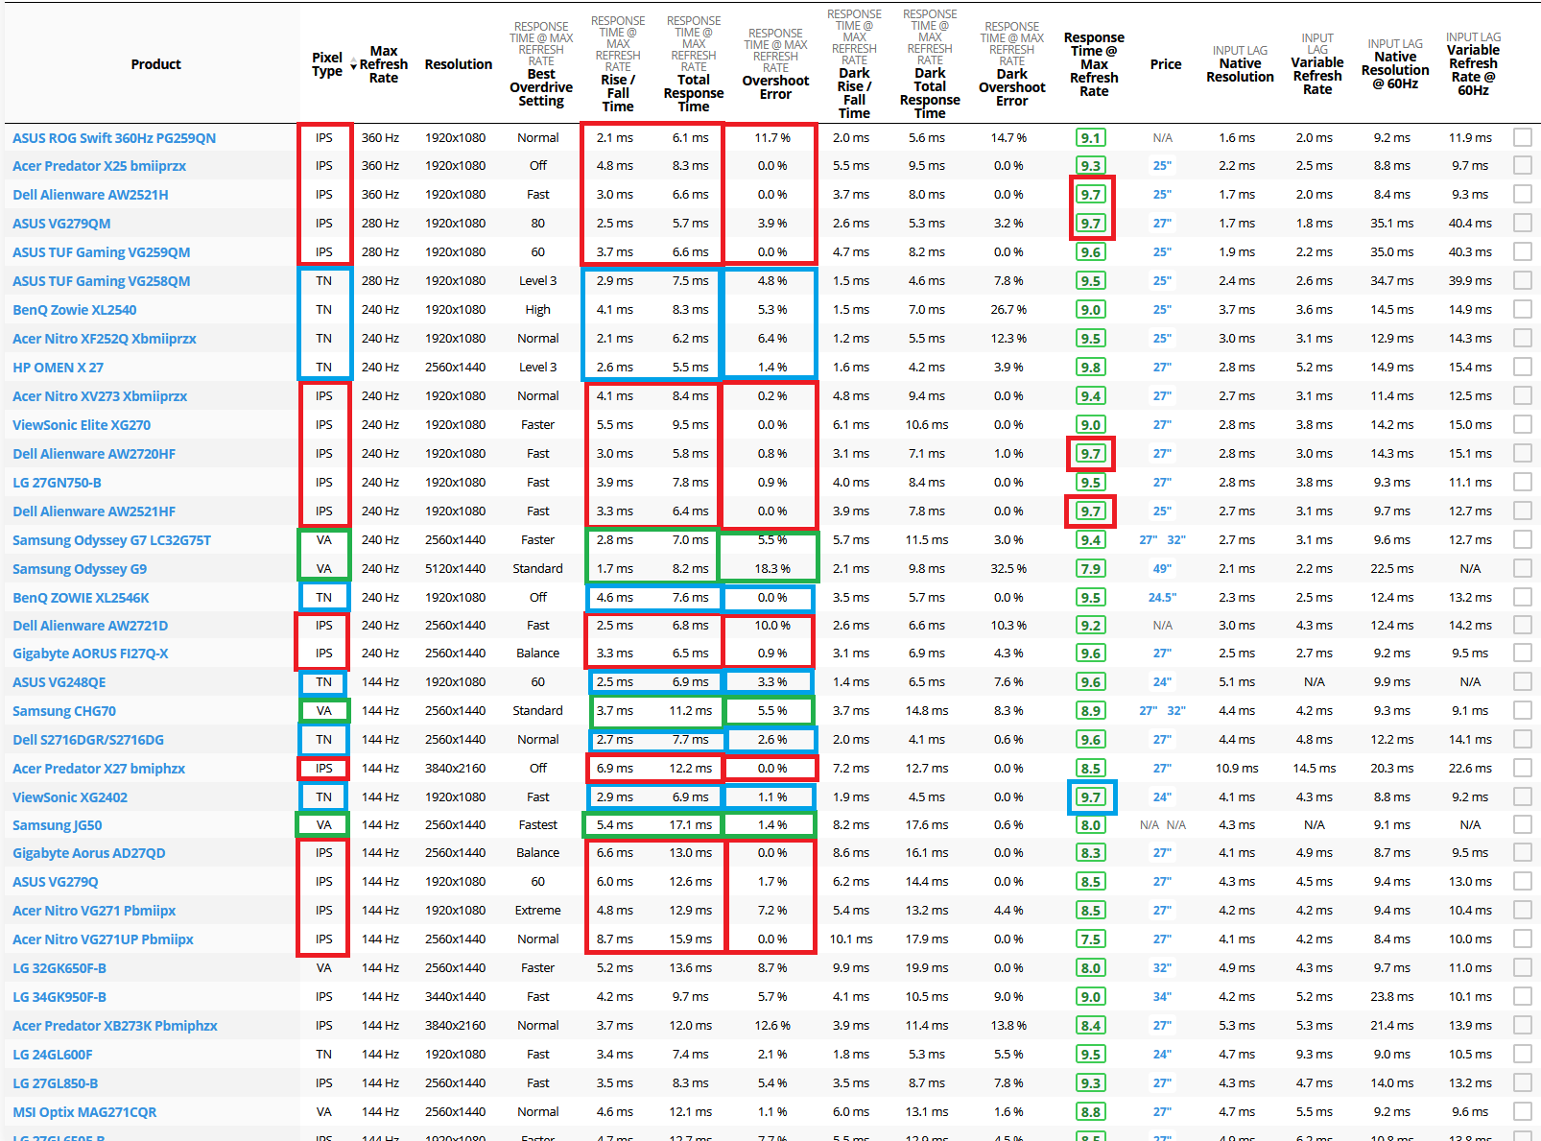Tick the compare checkbox for ASUS ROG Swift 360Hz PG259QN
Screen dimensions: 1541x1141
tap(1522, 137)
